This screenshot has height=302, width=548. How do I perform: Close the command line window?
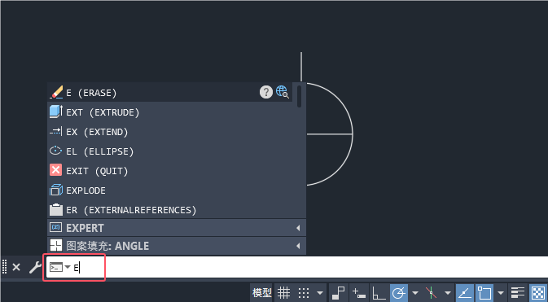16,267
